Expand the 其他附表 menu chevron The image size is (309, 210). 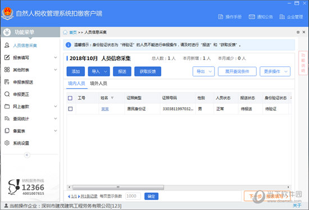(x=56, y=70)
